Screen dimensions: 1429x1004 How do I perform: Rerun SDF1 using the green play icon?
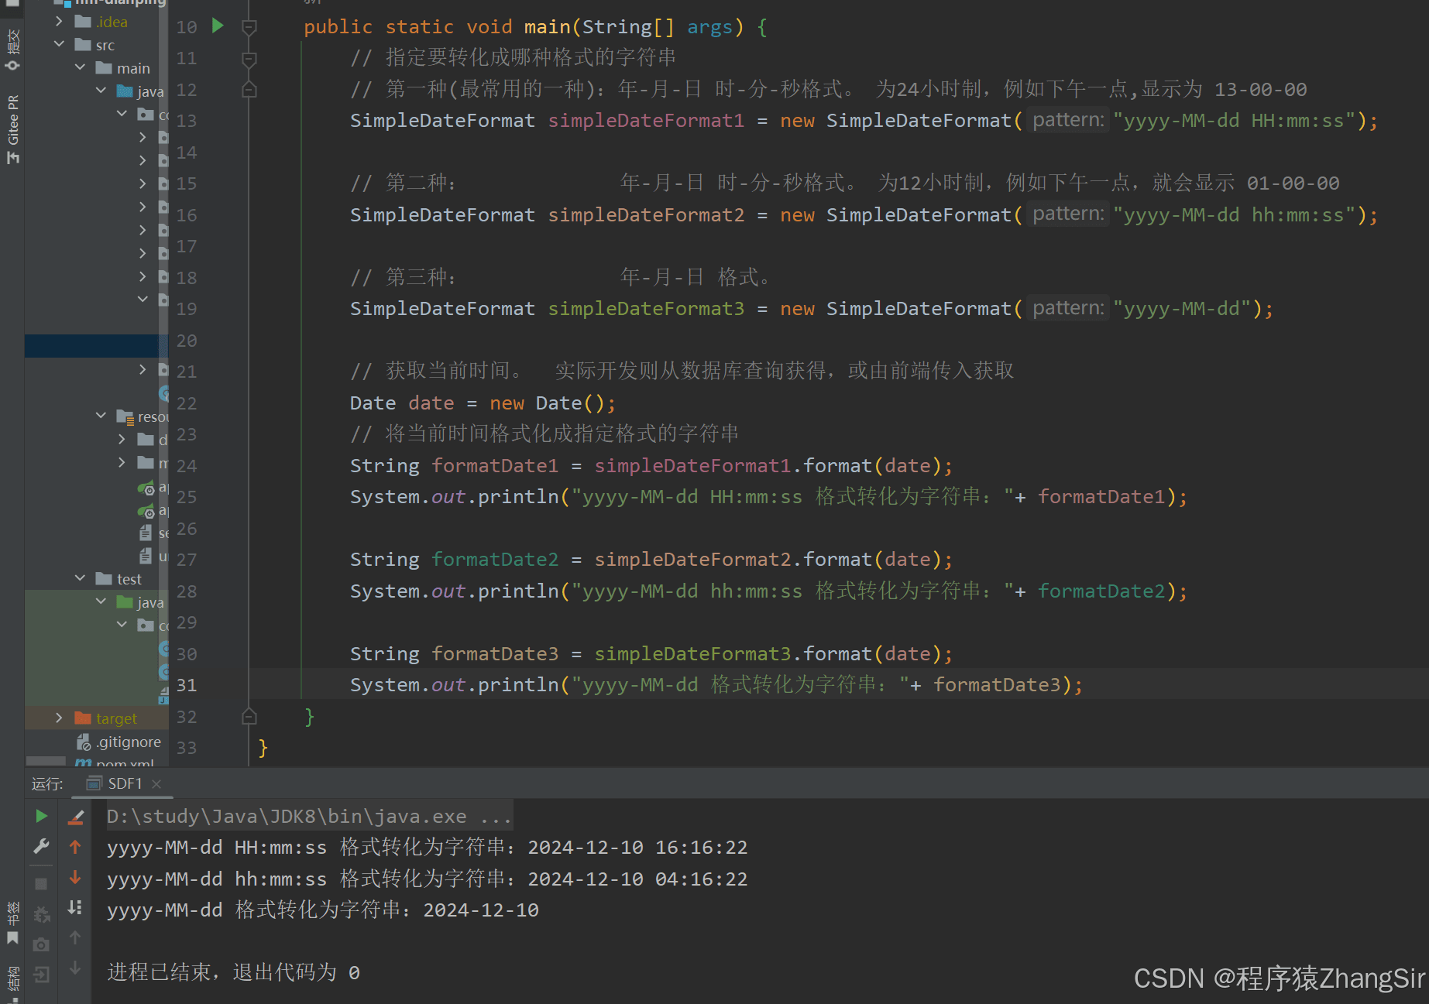42,816
